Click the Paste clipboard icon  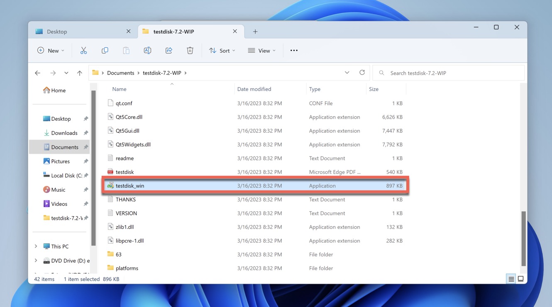tap(126, 51)
